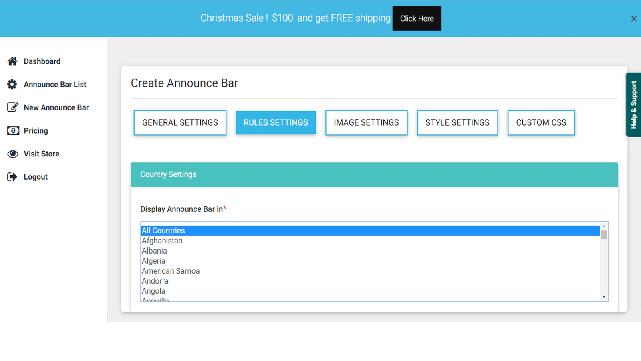Open the Custom CSS tab
This screenshot has width=641, height=361.
(541, 123)
